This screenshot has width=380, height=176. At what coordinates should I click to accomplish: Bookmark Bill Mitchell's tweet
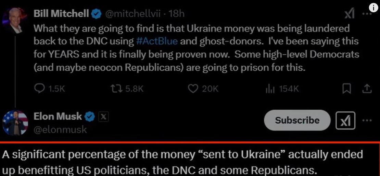click(347, 89)
